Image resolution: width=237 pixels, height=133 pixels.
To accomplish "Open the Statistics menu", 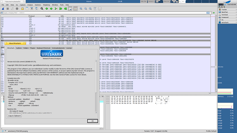I will coord(38,5).
